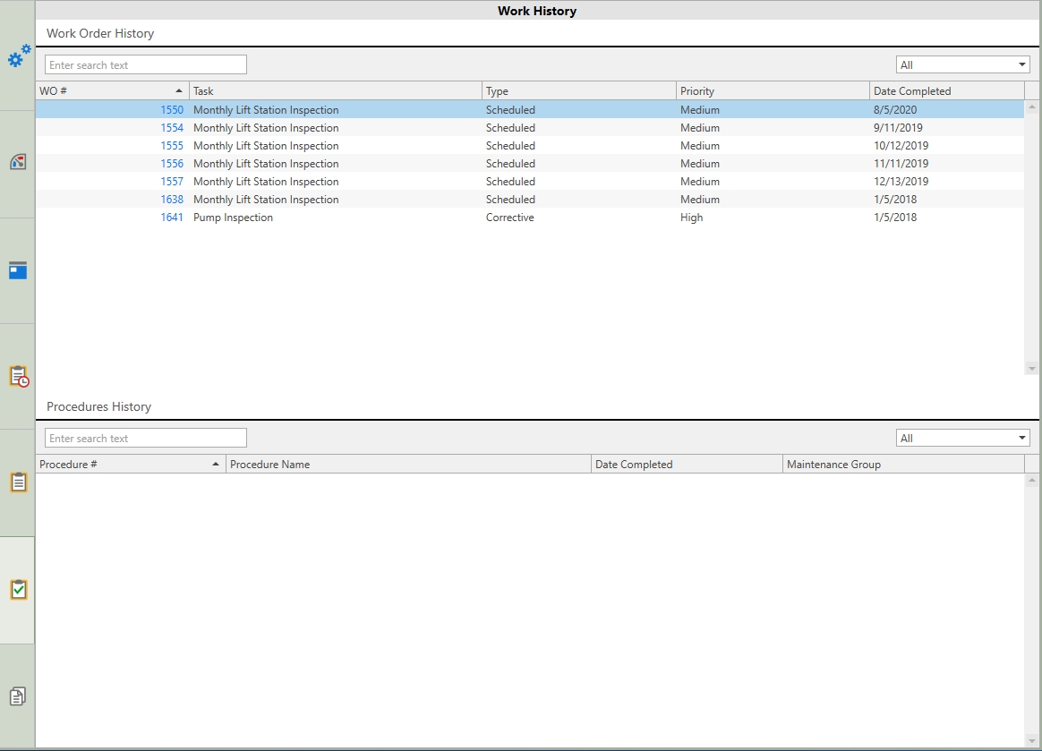
Task: Open work order 1554 link
Action: pos(172,128)
